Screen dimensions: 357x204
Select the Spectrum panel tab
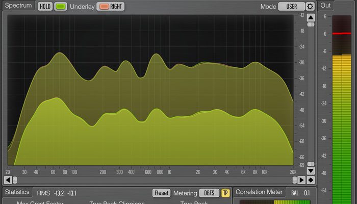pos(18,6)
